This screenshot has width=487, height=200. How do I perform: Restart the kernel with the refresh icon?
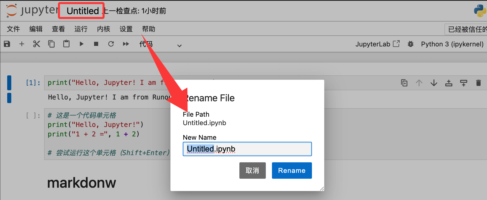[x=111, y=44]
